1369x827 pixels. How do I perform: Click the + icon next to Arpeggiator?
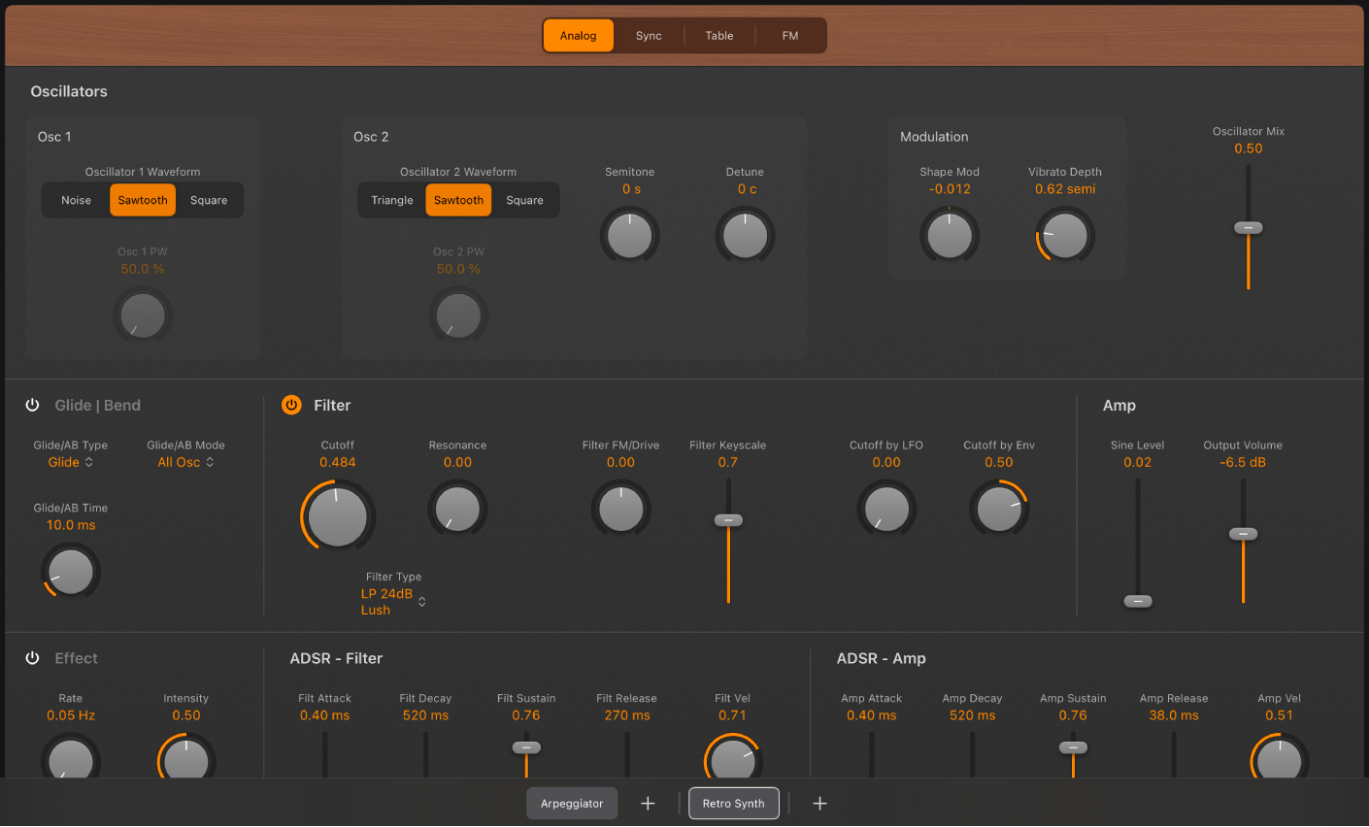point(648,803)
